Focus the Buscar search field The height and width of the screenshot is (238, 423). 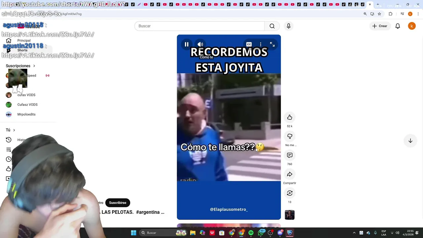pos(200,26)
